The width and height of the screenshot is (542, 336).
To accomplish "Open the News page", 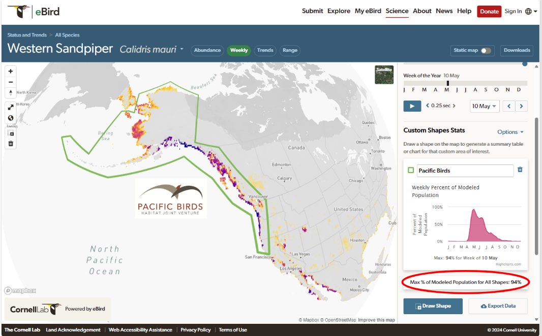I will pyautogui.click(x=444, y=11).
